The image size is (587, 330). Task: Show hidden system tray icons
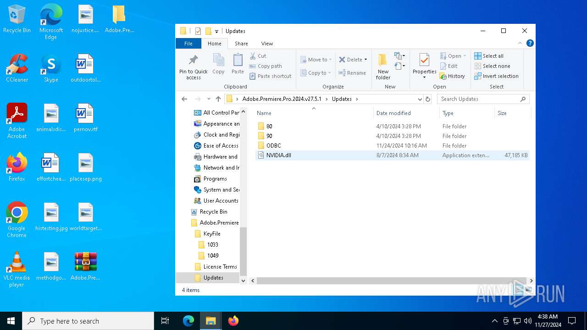pos(494,321)
